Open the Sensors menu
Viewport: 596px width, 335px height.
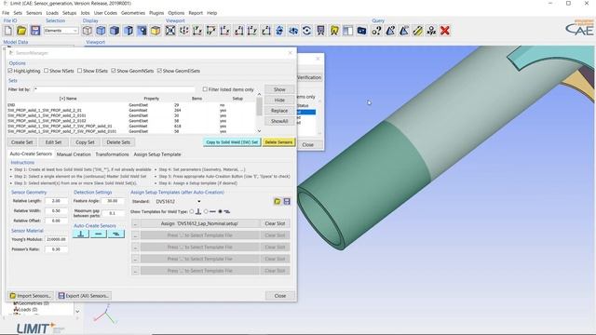point(34,13)
